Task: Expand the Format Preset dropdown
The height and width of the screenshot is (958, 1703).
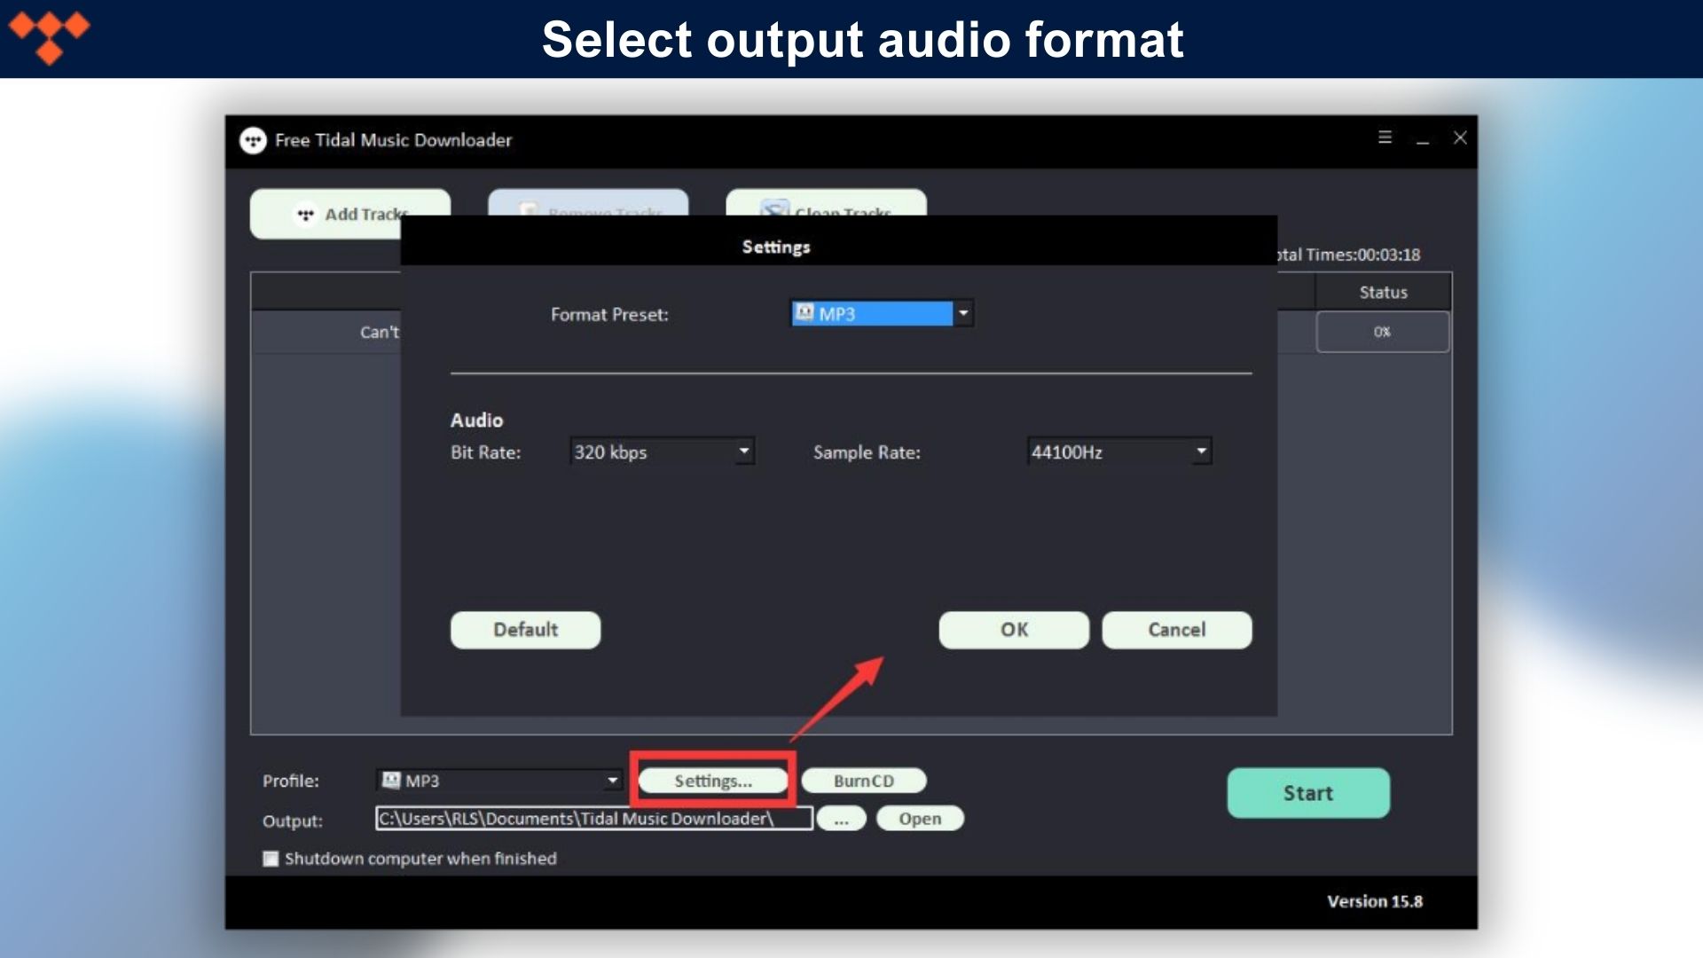Action: pos(963,313)
